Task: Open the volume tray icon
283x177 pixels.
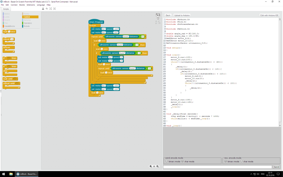Action: (x=258, y=174)
